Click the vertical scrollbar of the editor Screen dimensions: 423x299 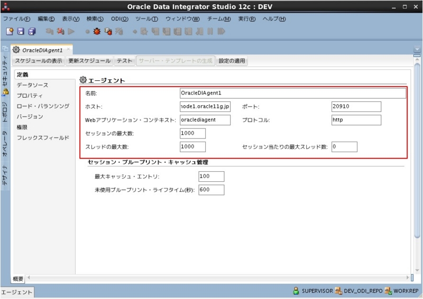click(x=417, y=151)
